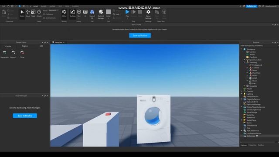Image resolution: width=279 pixels, height=157 pixels.
Task: Expand the Lighting service node
Action: [x=242, y=94]
